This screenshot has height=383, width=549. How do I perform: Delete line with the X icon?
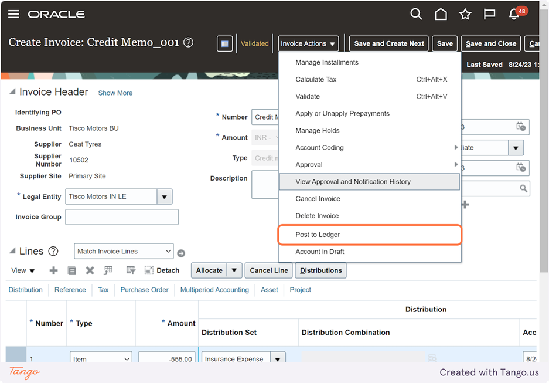click(90, 270)
